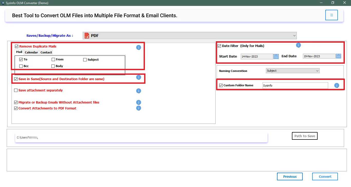The height and width of the screenshot is (187, 351).
Task: Open the Naming Convention dropdown
Action: coord(292,71)
